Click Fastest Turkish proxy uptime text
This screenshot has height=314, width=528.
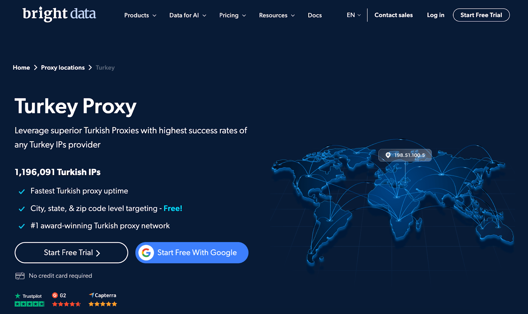click(x=79, y=191)
